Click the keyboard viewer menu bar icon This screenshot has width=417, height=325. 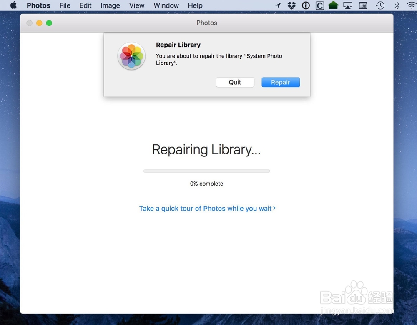coord(363,5)
